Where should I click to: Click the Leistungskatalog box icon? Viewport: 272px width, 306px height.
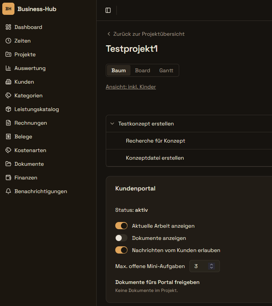pyautogui.click(x=8, y=109)
